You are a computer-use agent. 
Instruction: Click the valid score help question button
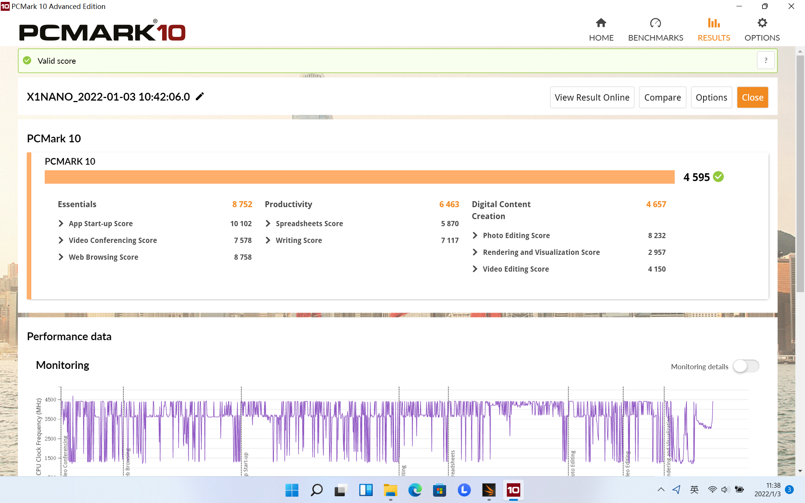[x=766, y=60]
